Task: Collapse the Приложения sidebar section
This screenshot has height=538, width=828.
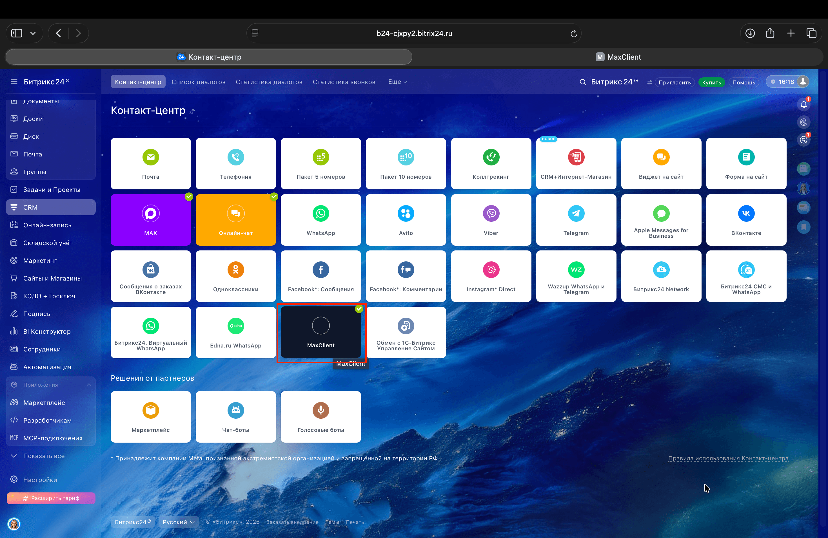Action: click(89, 384)
